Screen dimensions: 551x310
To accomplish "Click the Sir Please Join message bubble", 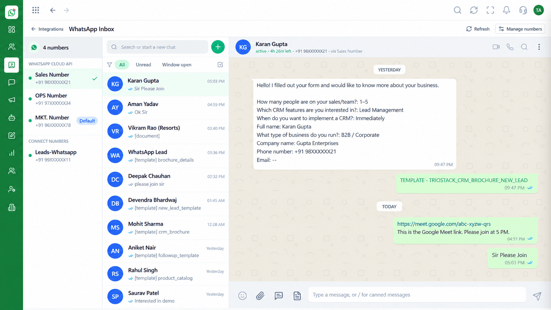I will pyautogui.click(x=512, y=258).
